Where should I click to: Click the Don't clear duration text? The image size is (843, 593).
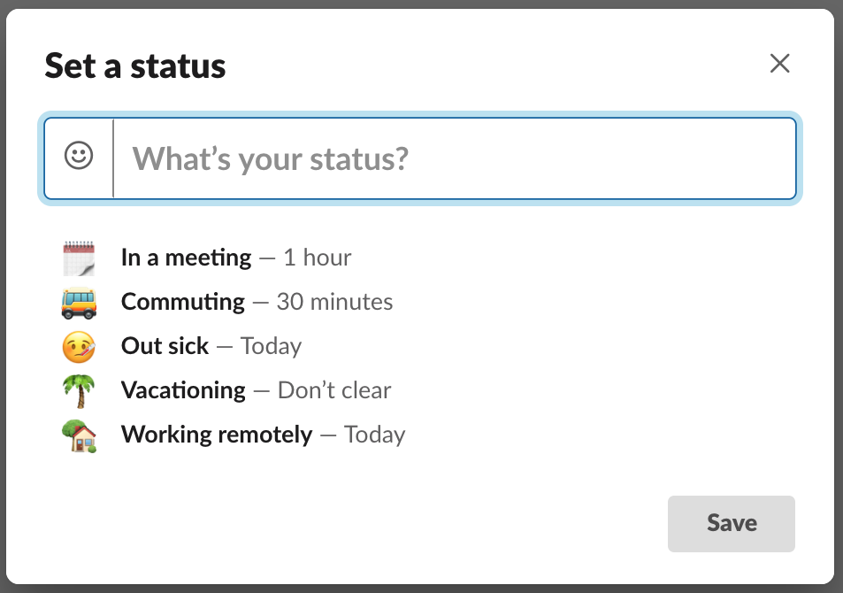click(x=334, y=390)
